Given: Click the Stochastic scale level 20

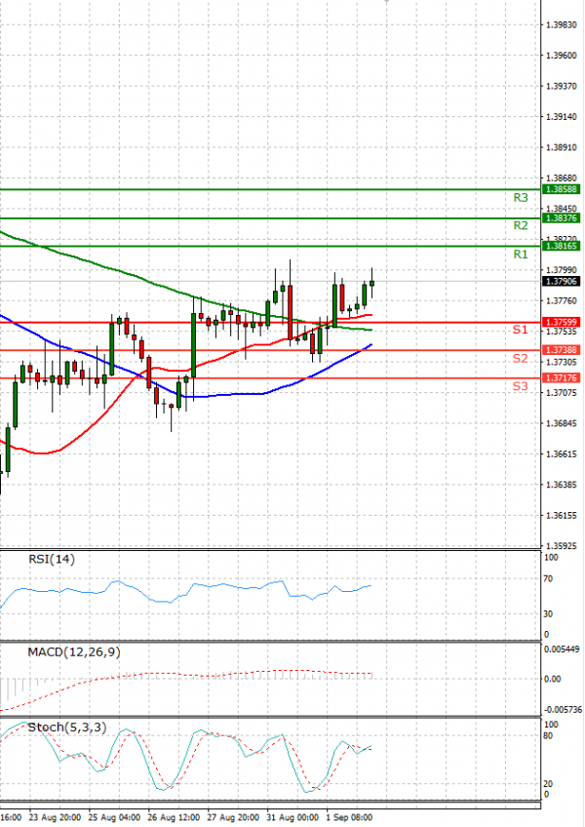Looking at the screenshot, I should coord(548,784).
